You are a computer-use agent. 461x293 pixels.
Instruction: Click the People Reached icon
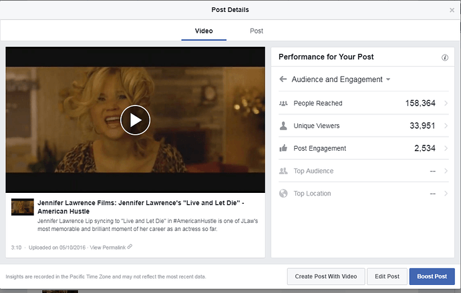tap(283, 103)
